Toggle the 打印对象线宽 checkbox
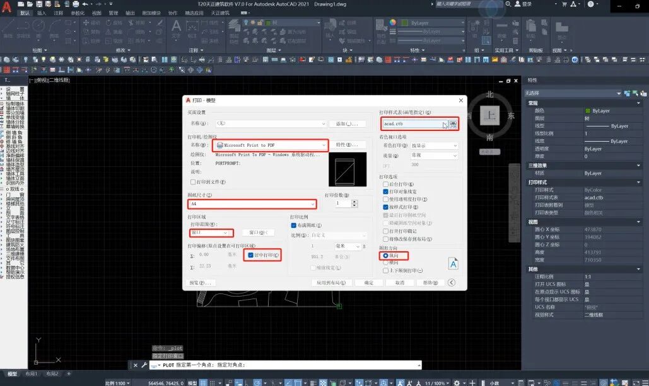Image resolution: width=649 pixels, height=386 pixels. (x=385, y=191)
